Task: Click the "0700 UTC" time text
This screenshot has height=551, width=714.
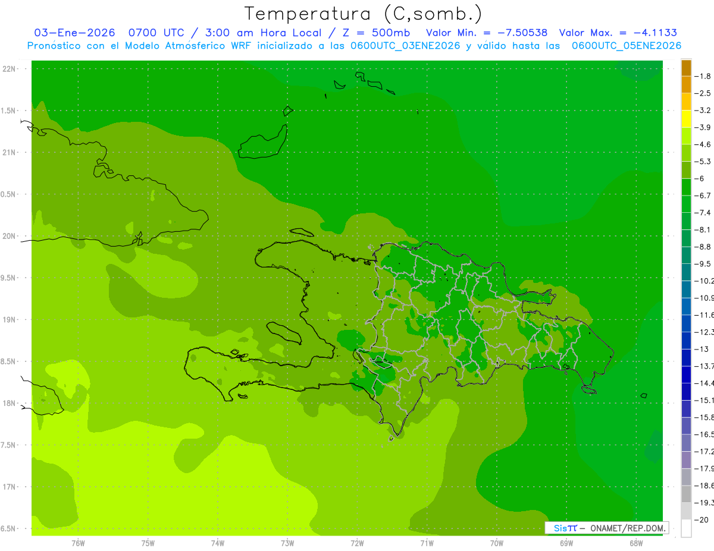Action: 156,33
